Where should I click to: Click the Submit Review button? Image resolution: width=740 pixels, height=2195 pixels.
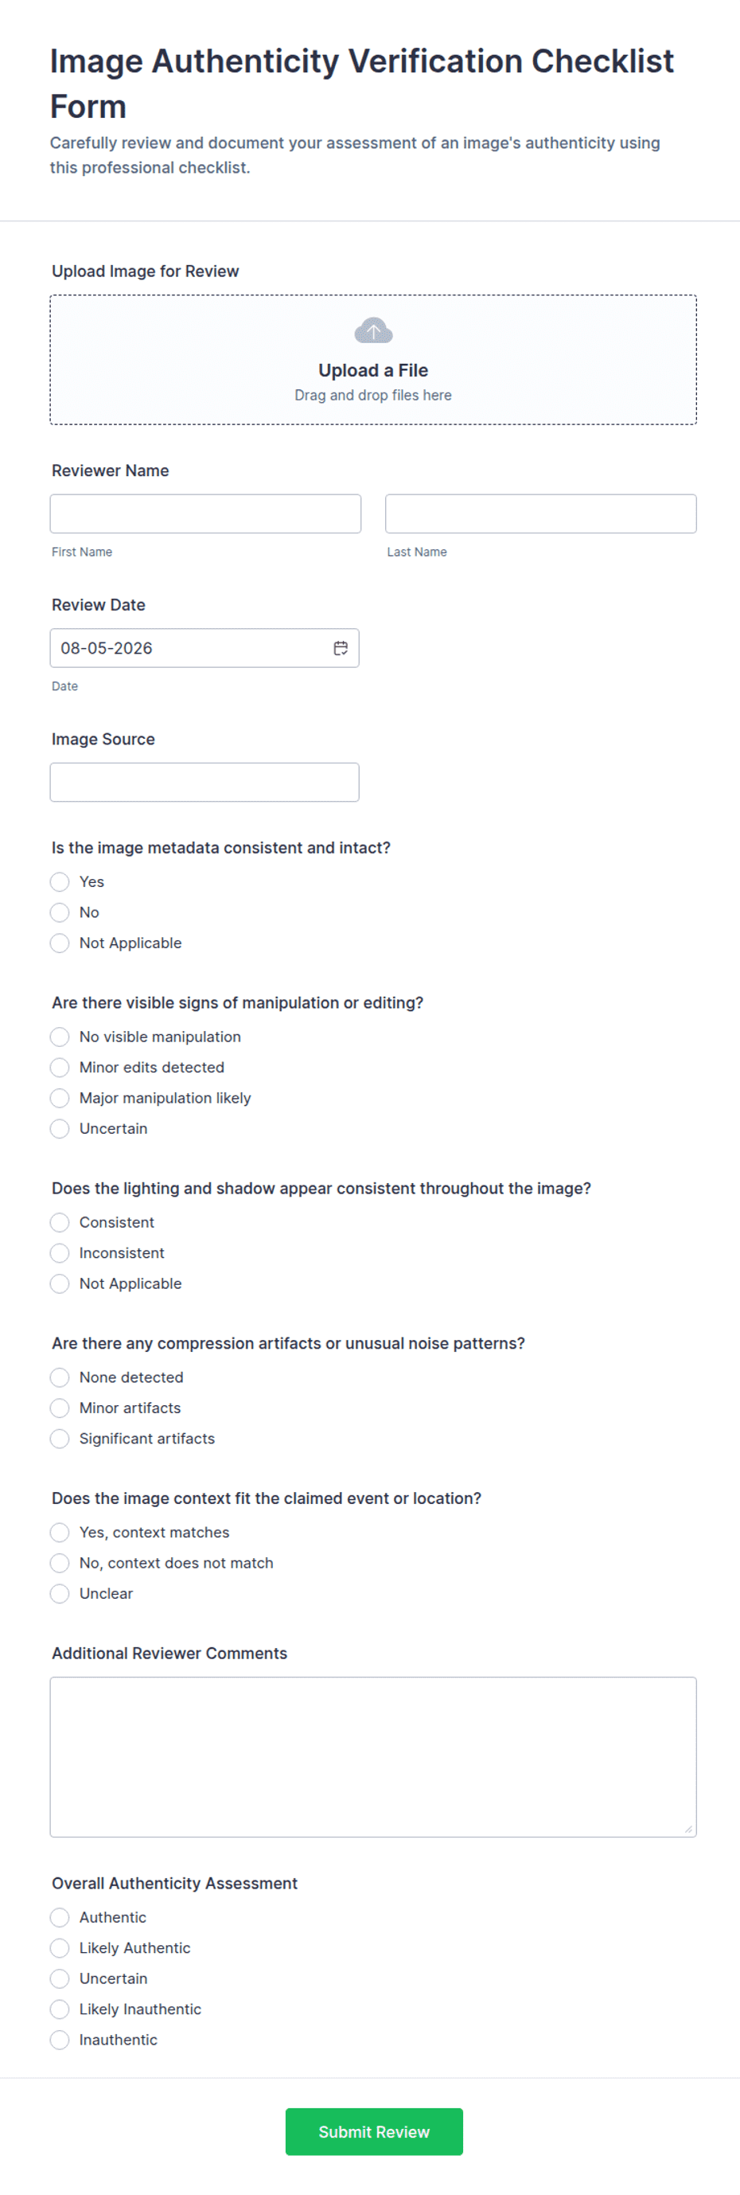pyautogui.click(x=374, y=2132)
